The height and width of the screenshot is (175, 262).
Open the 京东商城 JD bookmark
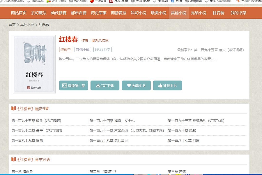click(119, 1)
